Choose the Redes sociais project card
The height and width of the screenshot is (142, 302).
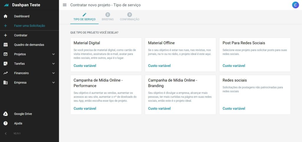pos(255,95)
